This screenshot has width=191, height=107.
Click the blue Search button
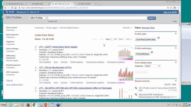coord(152,18)
